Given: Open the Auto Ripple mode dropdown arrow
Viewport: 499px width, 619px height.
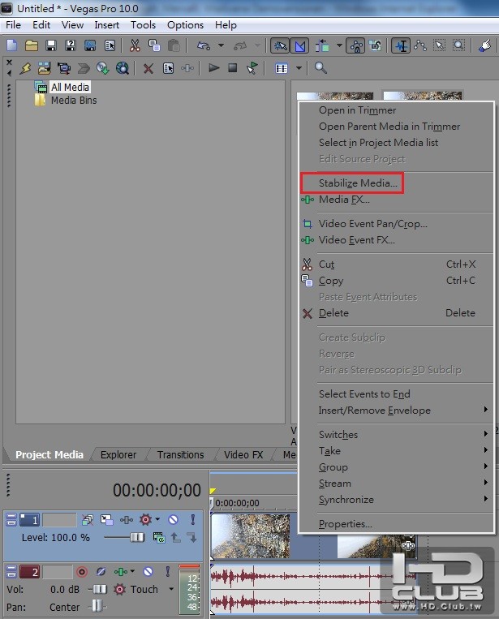Looking at the screenshot, I should tap(339, 45).
